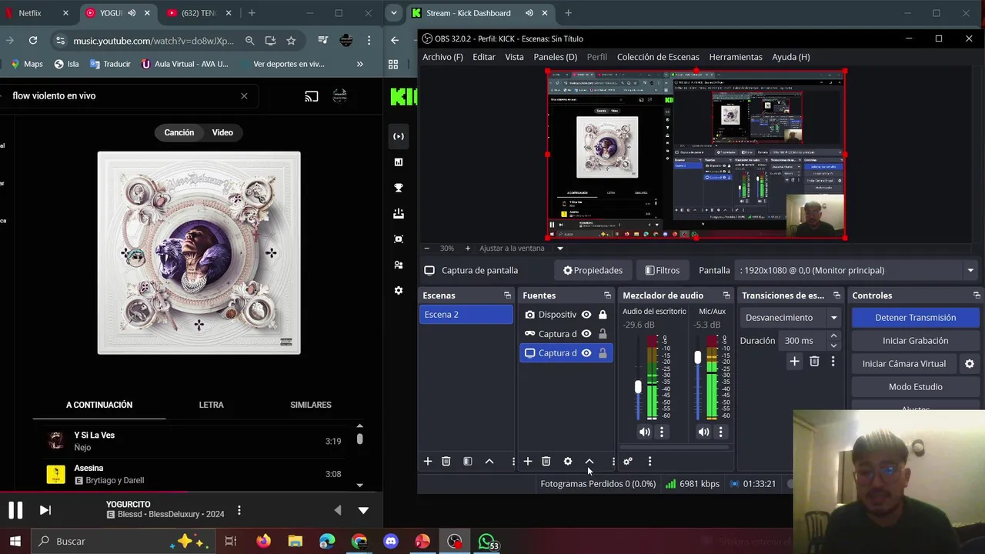
Task: Mute the Audio del escritorio channel
Action: coord(645,432)
